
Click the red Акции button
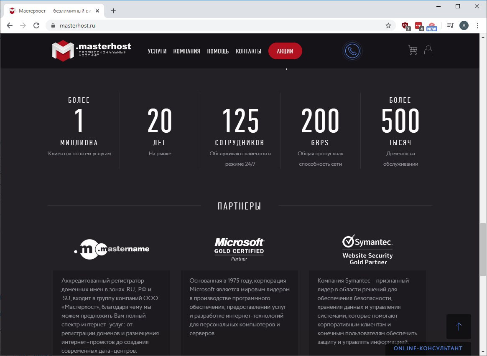point(285,51)
